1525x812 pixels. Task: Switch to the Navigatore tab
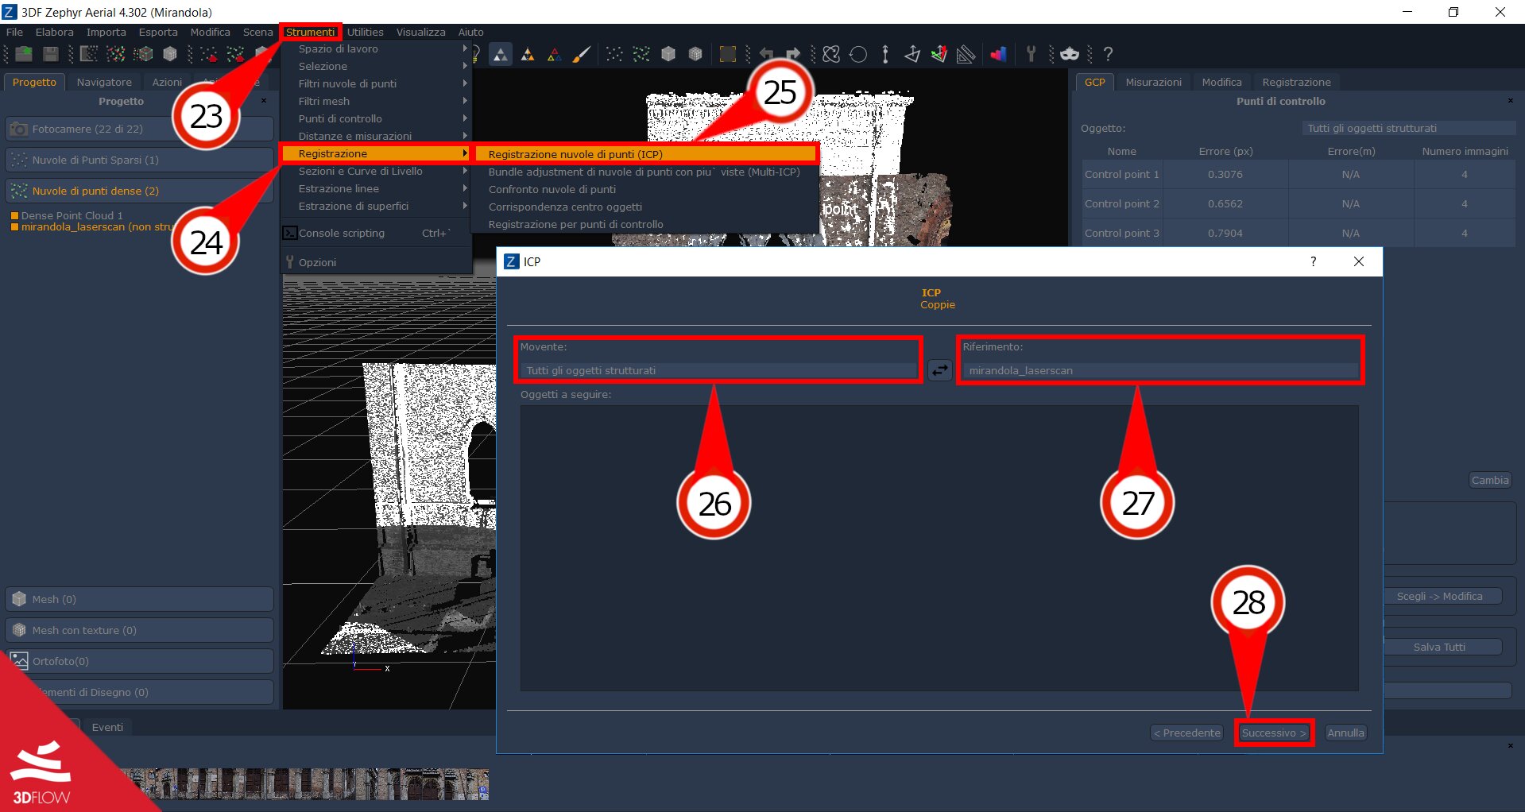click(x=104, y=82)
